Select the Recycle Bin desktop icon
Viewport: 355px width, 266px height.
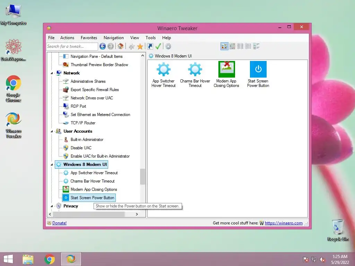[338, 230]
